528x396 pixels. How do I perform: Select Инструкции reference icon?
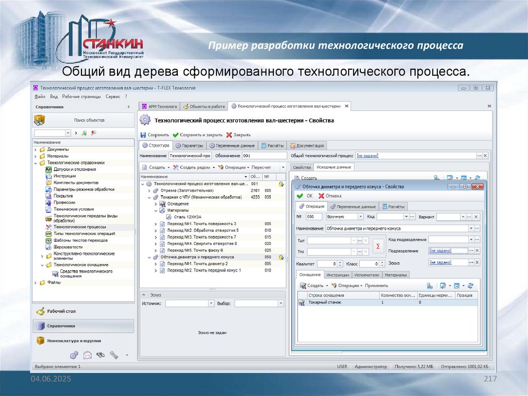click(48, 176)
